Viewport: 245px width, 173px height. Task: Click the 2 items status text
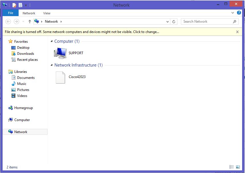(12, 167)
